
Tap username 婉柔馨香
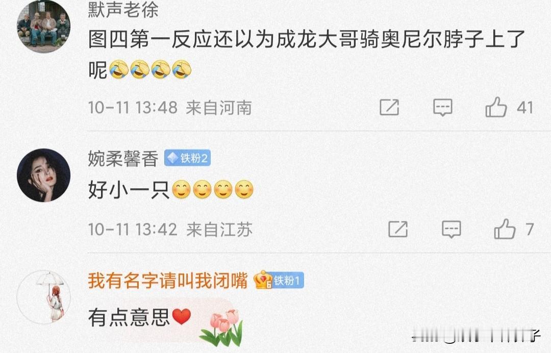point(123,159)
